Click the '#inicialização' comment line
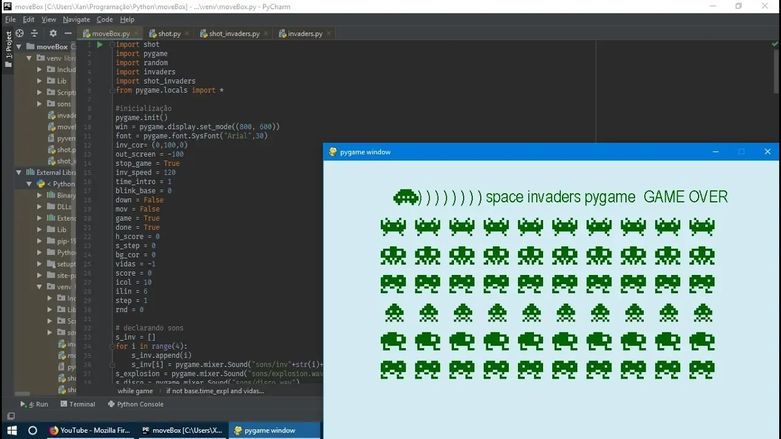Screen dimensions: 781x439 tap(143, 109)
